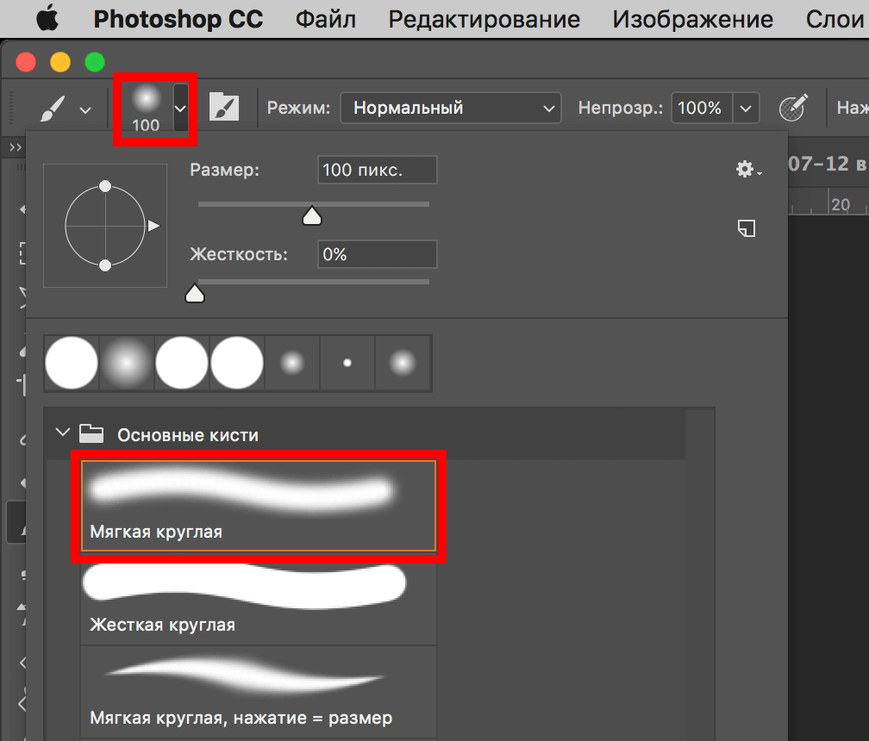The height and width of the screenshot is (741, 869).
Task: Select fifth recent brush, small soft
Action: pos(292,364)
